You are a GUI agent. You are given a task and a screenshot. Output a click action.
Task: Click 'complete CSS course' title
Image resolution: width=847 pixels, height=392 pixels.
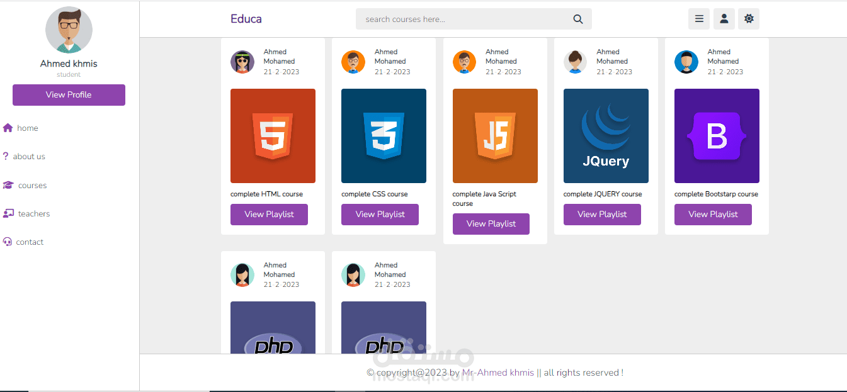(x=375, y=194)
